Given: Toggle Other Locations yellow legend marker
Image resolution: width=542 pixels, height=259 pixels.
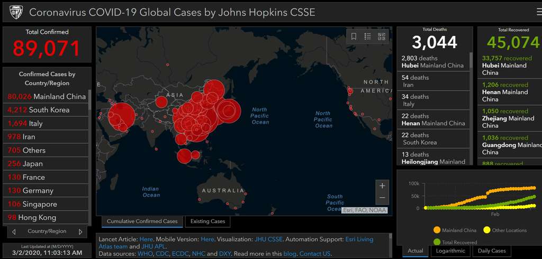Looking at the screenshot, I should [487, 230].
